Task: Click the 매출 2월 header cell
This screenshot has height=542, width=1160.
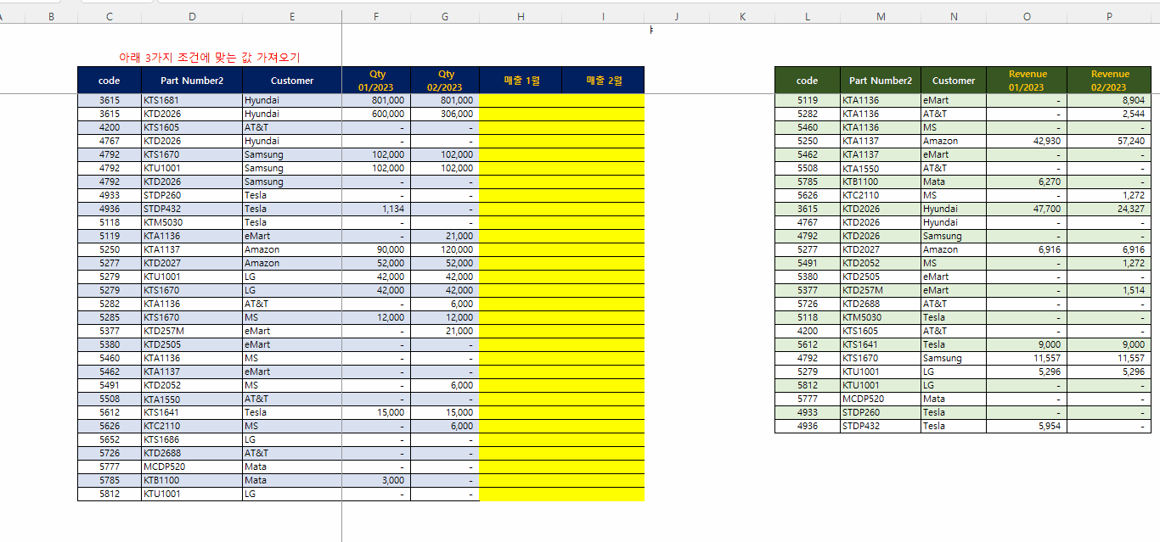Action: 603,81
